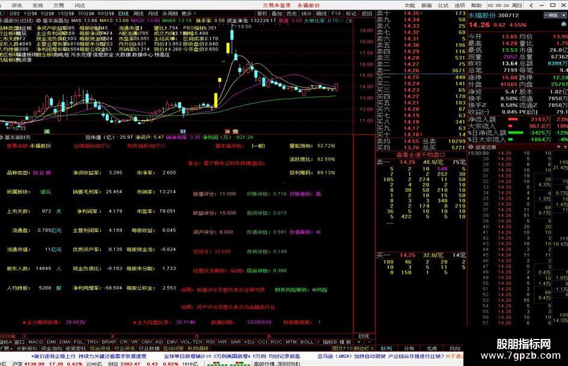Collapse the 侧边栏 sidebar
The width and height of the screenshot is (568, 366).
(364, 348)
